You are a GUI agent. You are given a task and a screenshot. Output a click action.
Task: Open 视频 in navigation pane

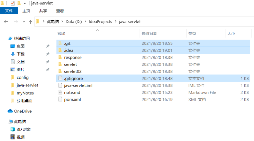pos(21,137)
